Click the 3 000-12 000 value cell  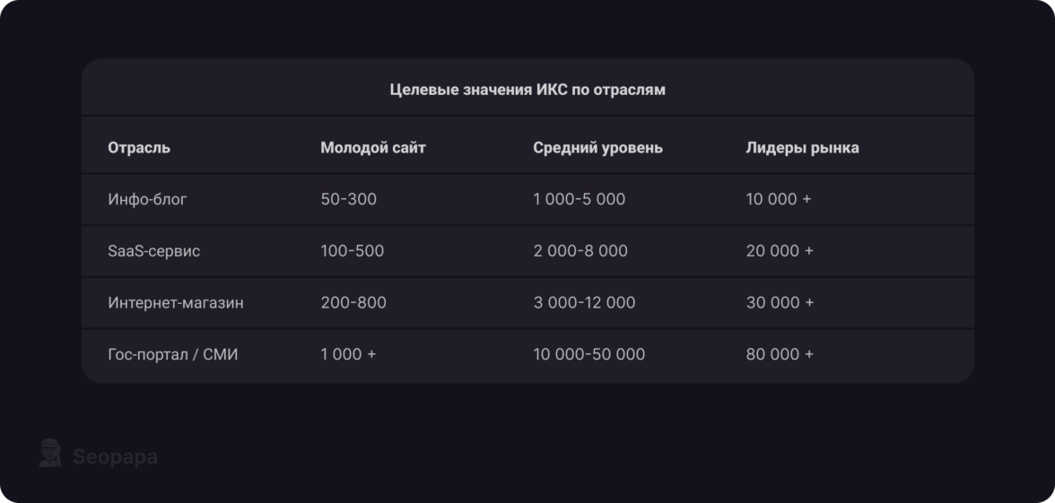pos(584,303)
